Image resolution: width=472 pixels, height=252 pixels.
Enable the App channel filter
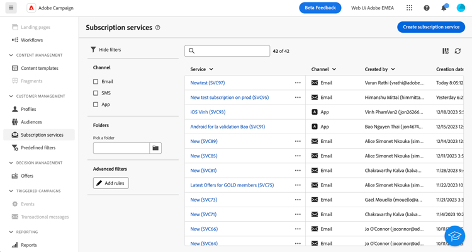(96, 105)
